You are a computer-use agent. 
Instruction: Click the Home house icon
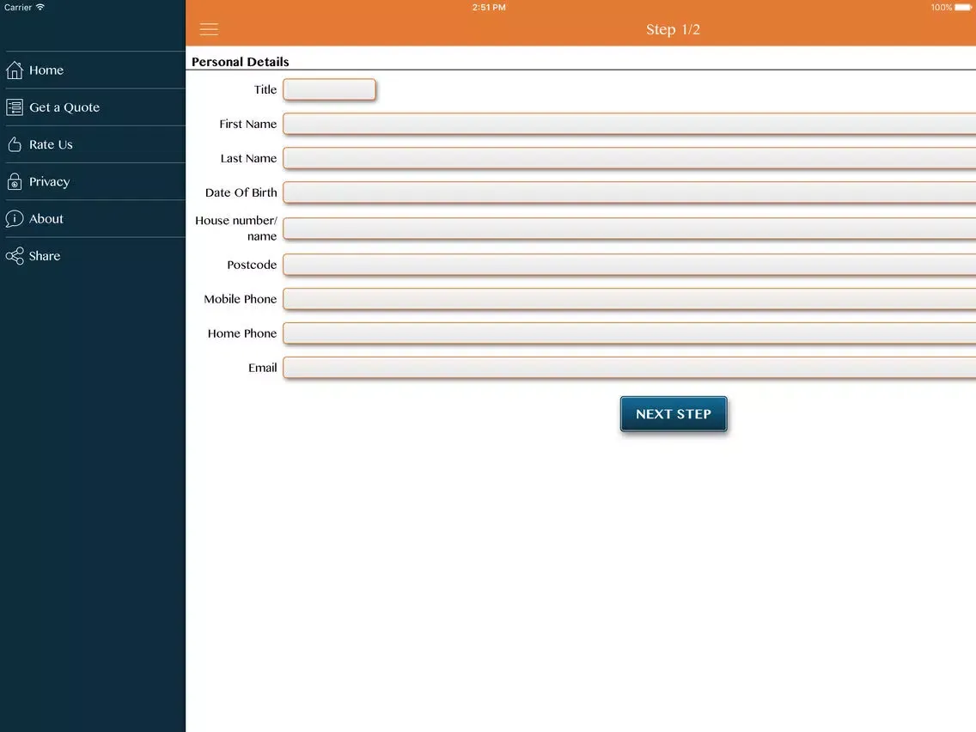[x=15, y=70]
